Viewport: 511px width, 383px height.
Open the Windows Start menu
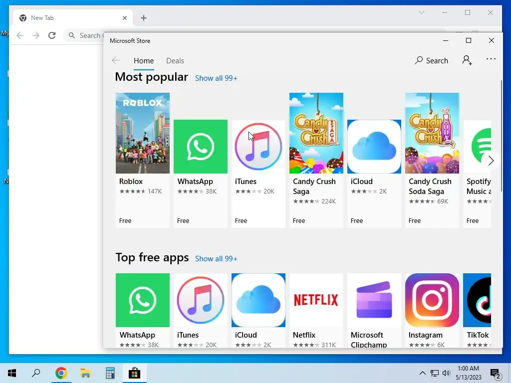pos(12,373)
